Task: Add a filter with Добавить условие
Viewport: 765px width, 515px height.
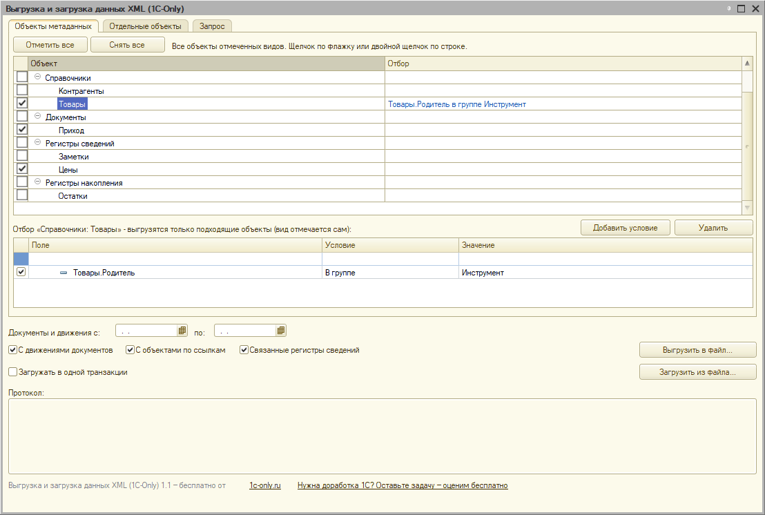Action: pos(626,228)
